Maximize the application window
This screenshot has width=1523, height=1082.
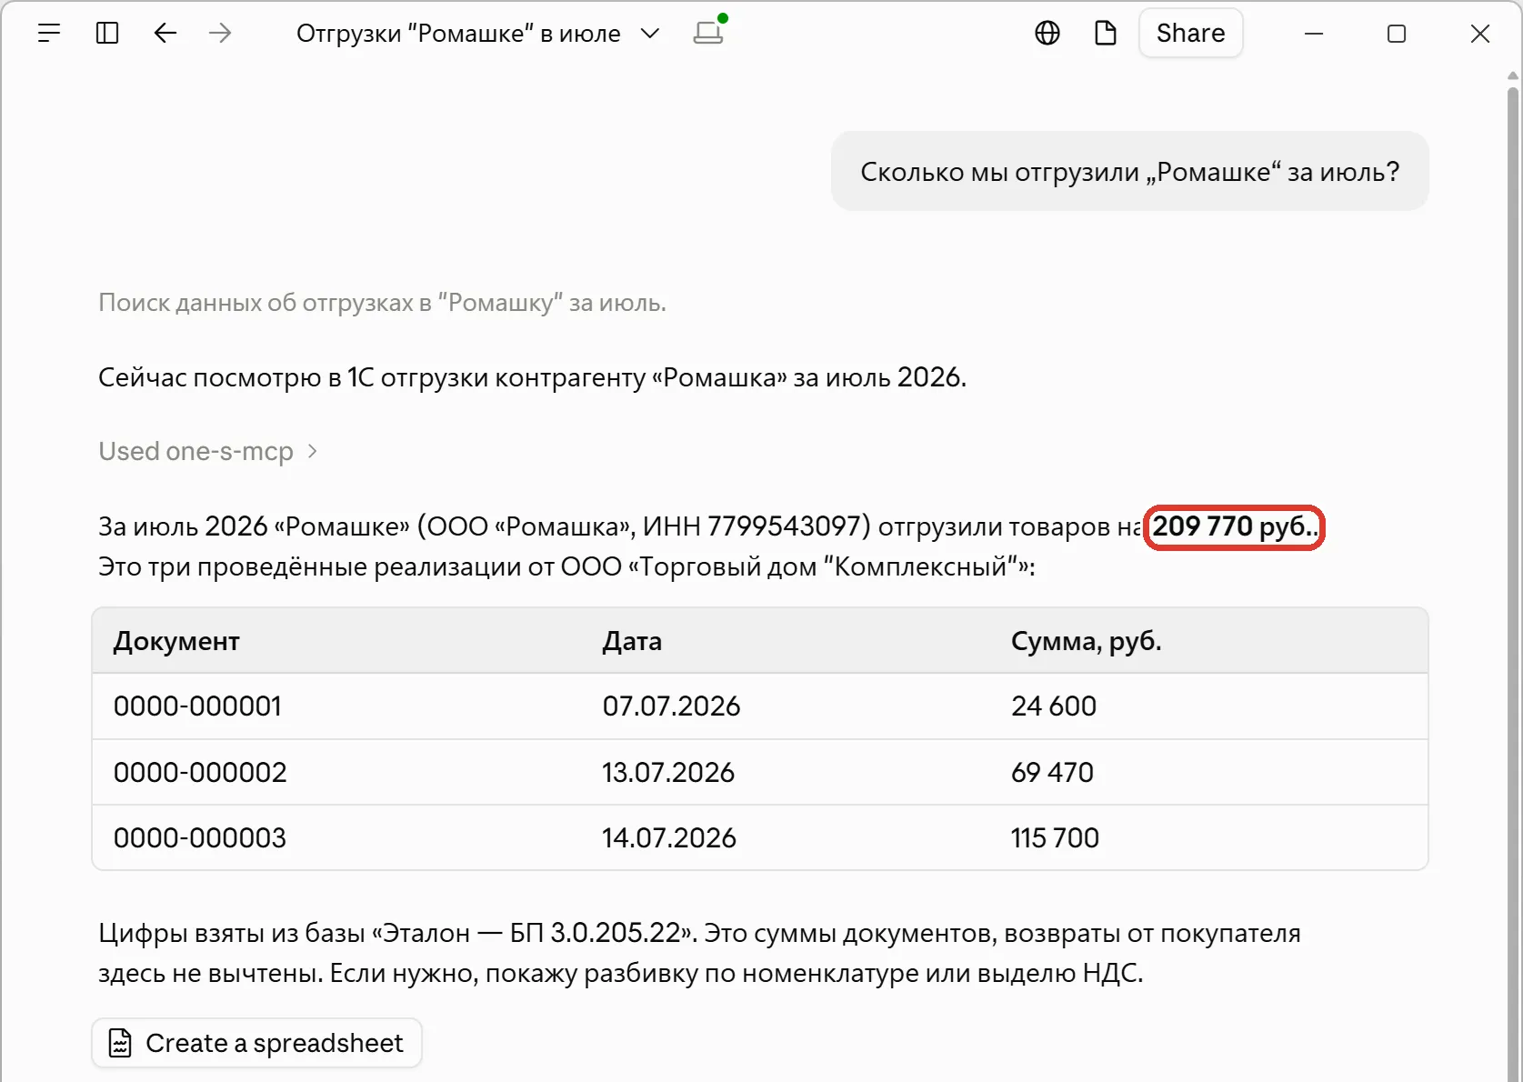(x=1397, y=34)
